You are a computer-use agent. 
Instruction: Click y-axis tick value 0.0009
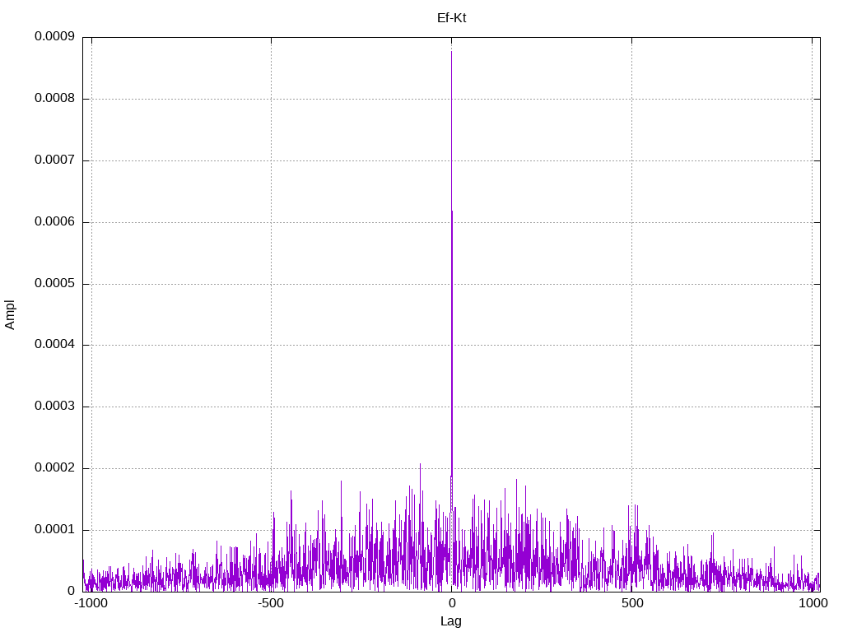54,36
